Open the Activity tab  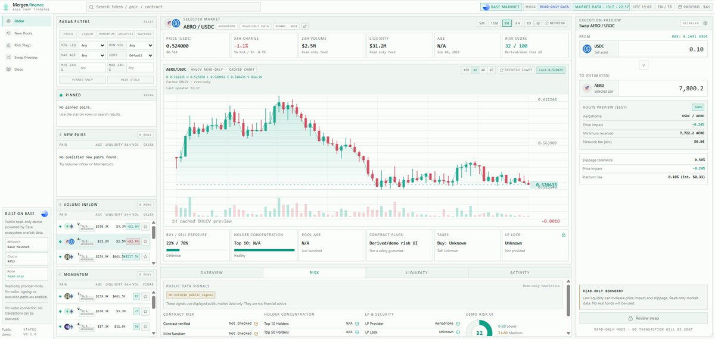(x=520, y=272)
